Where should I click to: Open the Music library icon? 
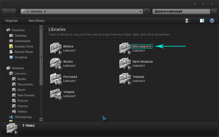(56, 64)
